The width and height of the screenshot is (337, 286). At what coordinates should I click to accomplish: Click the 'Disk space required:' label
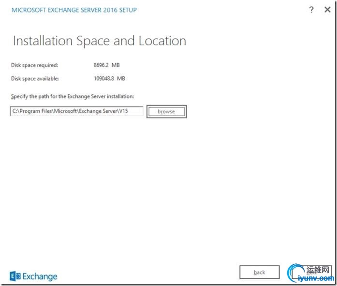pos(34,65)
